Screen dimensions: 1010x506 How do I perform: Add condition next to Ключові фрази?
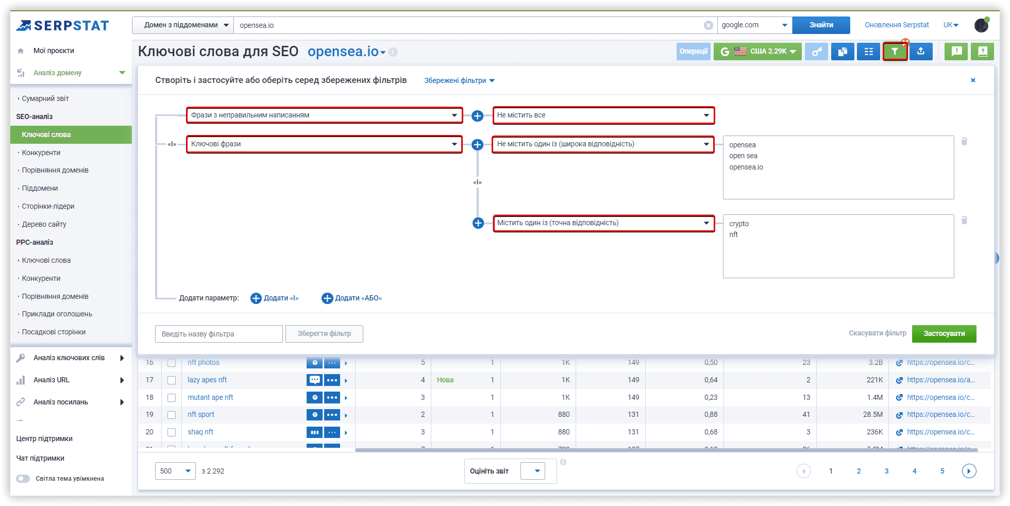(x=478, y=145)
